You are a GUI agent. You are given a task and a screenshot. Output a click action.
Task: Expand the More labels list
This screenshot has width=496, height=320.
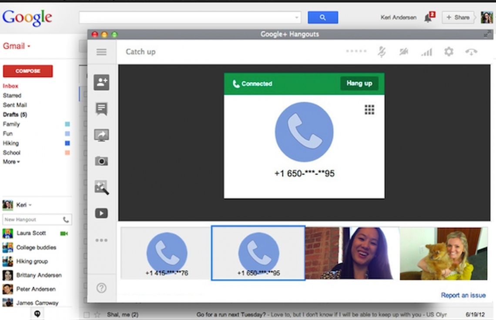pyautogui.click(x=11, y=162)
